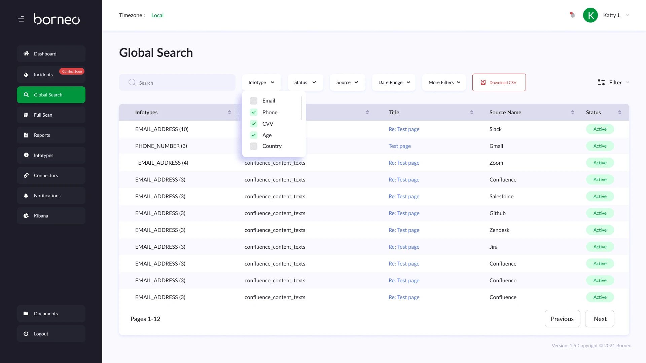Open the Date Range dropdown

(x=394, y=82)
